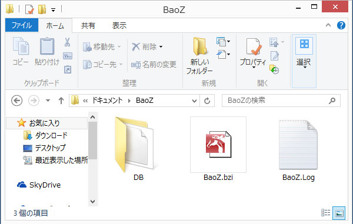Open Customize Quick Access Toolbar dropdown
353x224 pixels.
coord(53,10)
